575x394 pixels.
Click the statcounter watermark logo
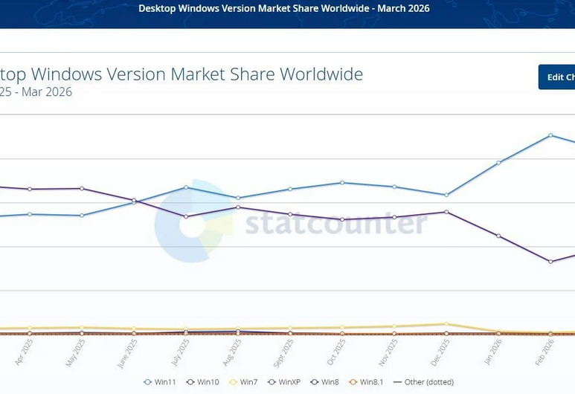click(x=195, y=221)
